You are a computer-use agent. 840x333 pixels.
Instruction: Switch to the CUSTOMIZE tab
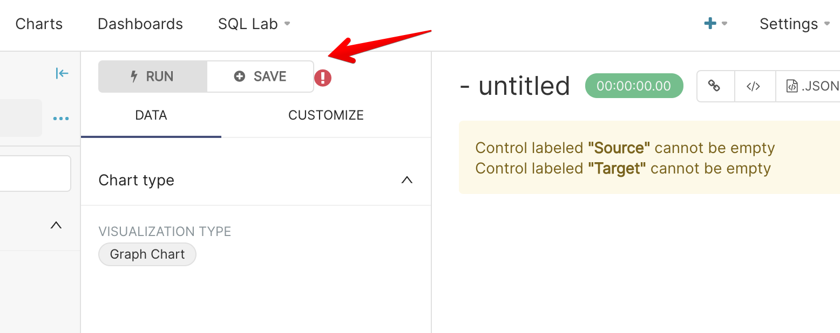326,115
